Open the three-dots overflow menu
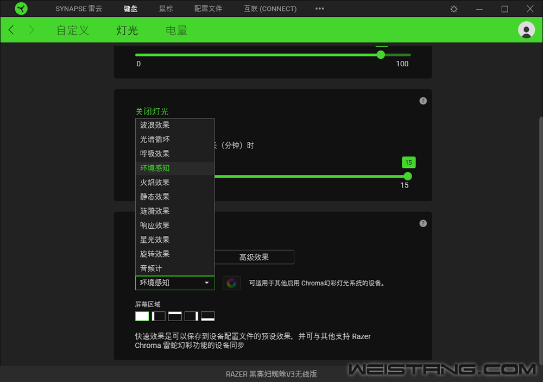This screenshot has width=543, height=382. click(320, 9)
